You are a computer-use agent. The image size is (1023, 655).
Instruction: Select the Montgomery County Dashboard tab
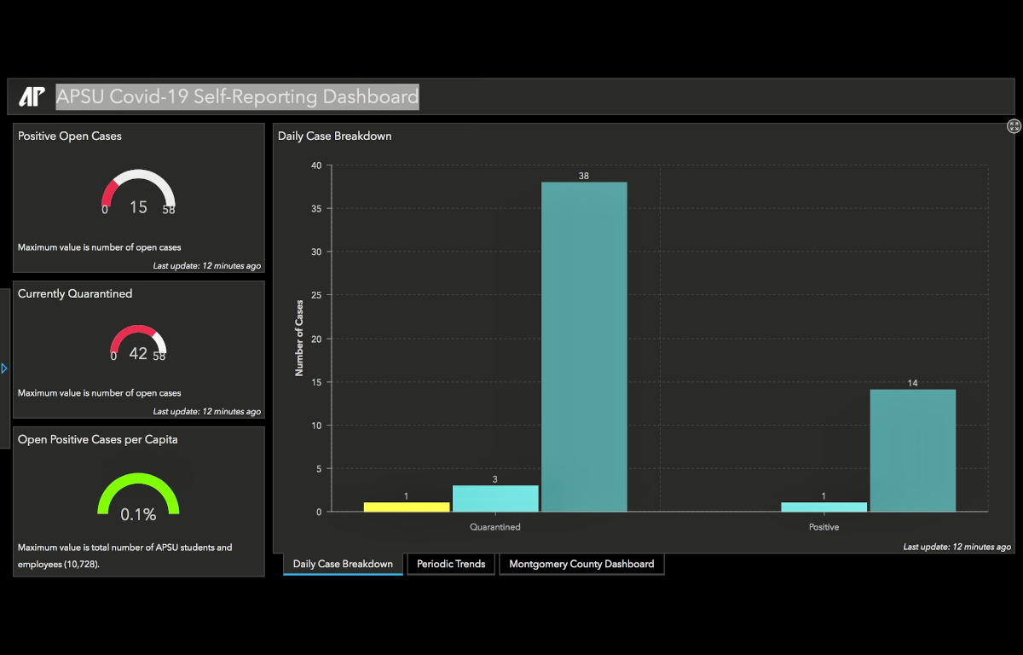[581, 564]
